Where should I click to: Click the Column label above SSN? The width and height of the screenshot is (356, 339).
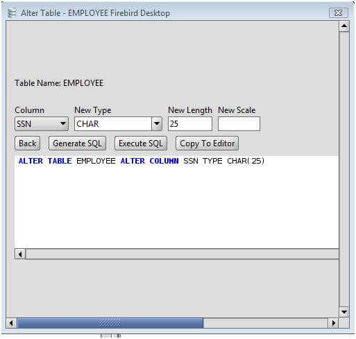[29, 110]
